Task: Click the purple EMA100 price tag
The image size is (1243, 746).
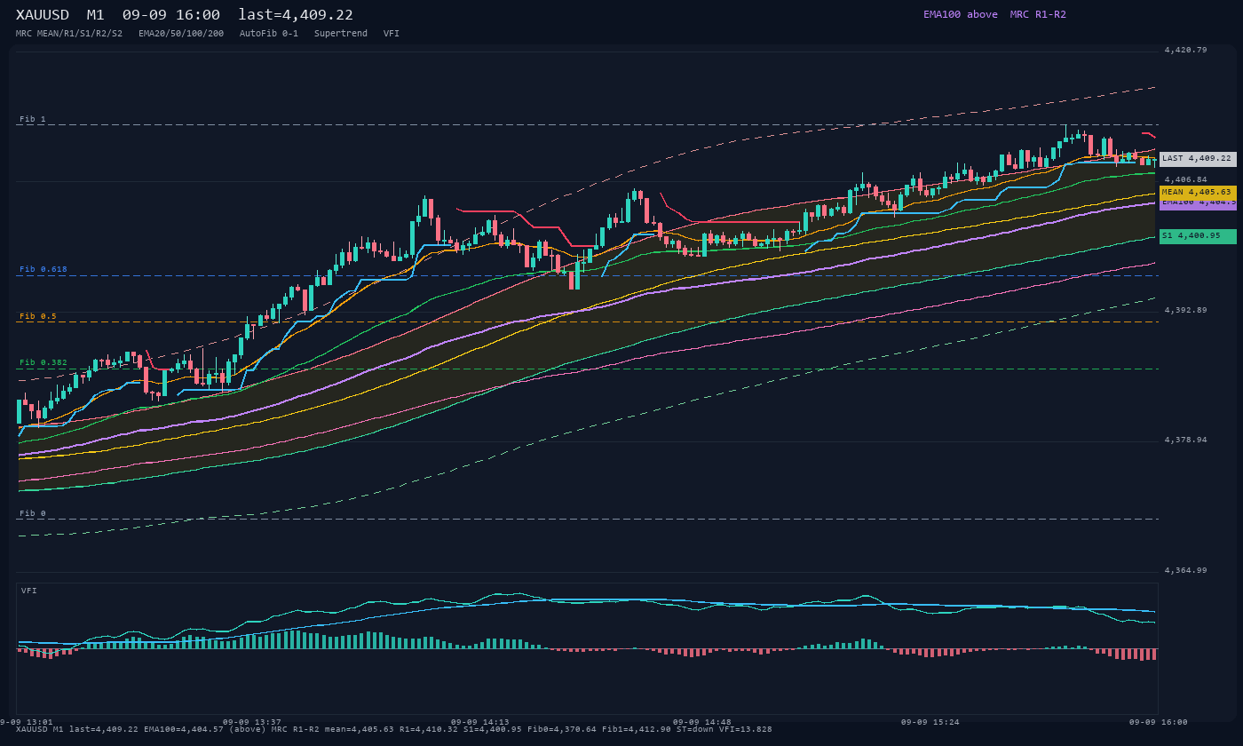Action: point(1198,203)
